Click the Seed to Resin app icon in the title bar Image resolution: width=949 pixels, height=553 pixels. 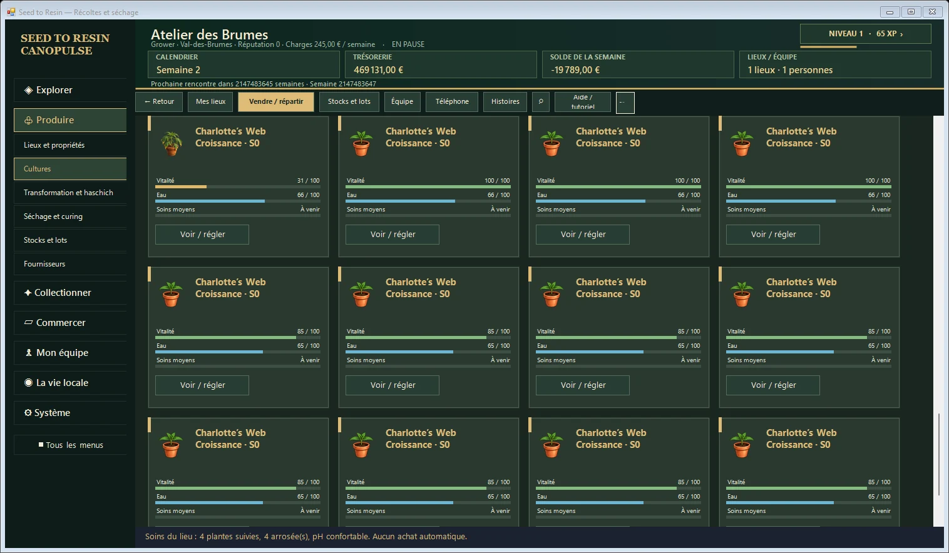11,12
